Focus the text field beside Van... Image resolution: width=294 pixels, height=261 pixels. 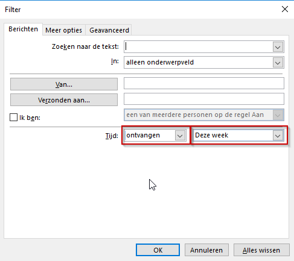tap(204, 83)
